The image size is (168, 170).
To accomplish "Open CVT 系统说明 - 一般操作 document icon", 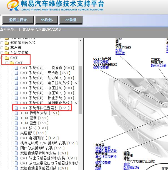I will pyautogui.click(x=16, y=68).
